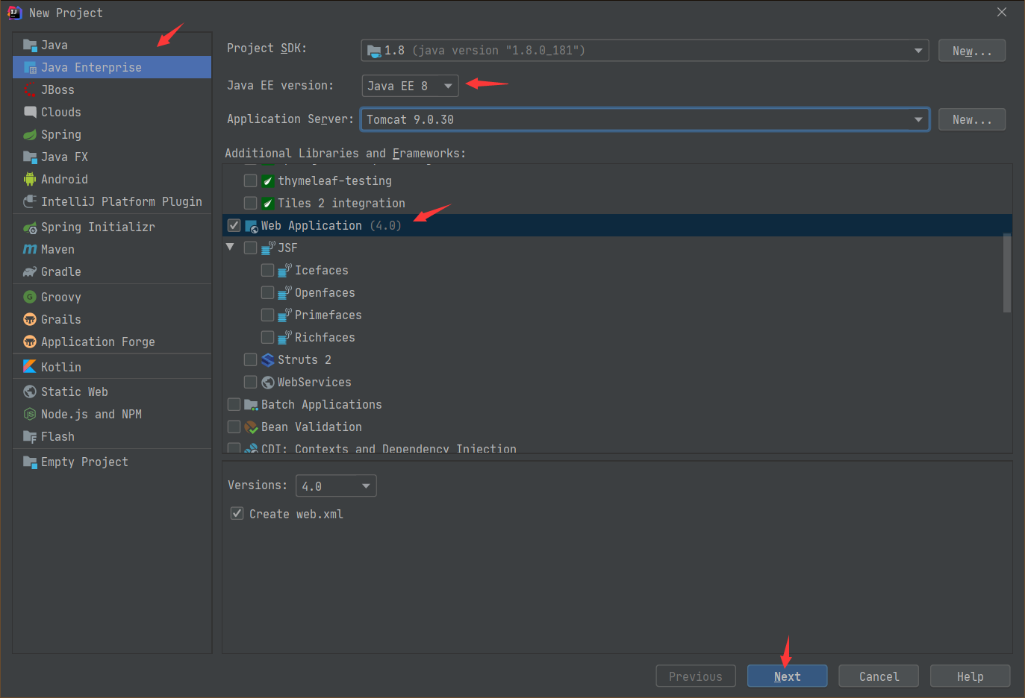
Task: Enable the Tiles 2 integration checkbox
Action: 250,203
